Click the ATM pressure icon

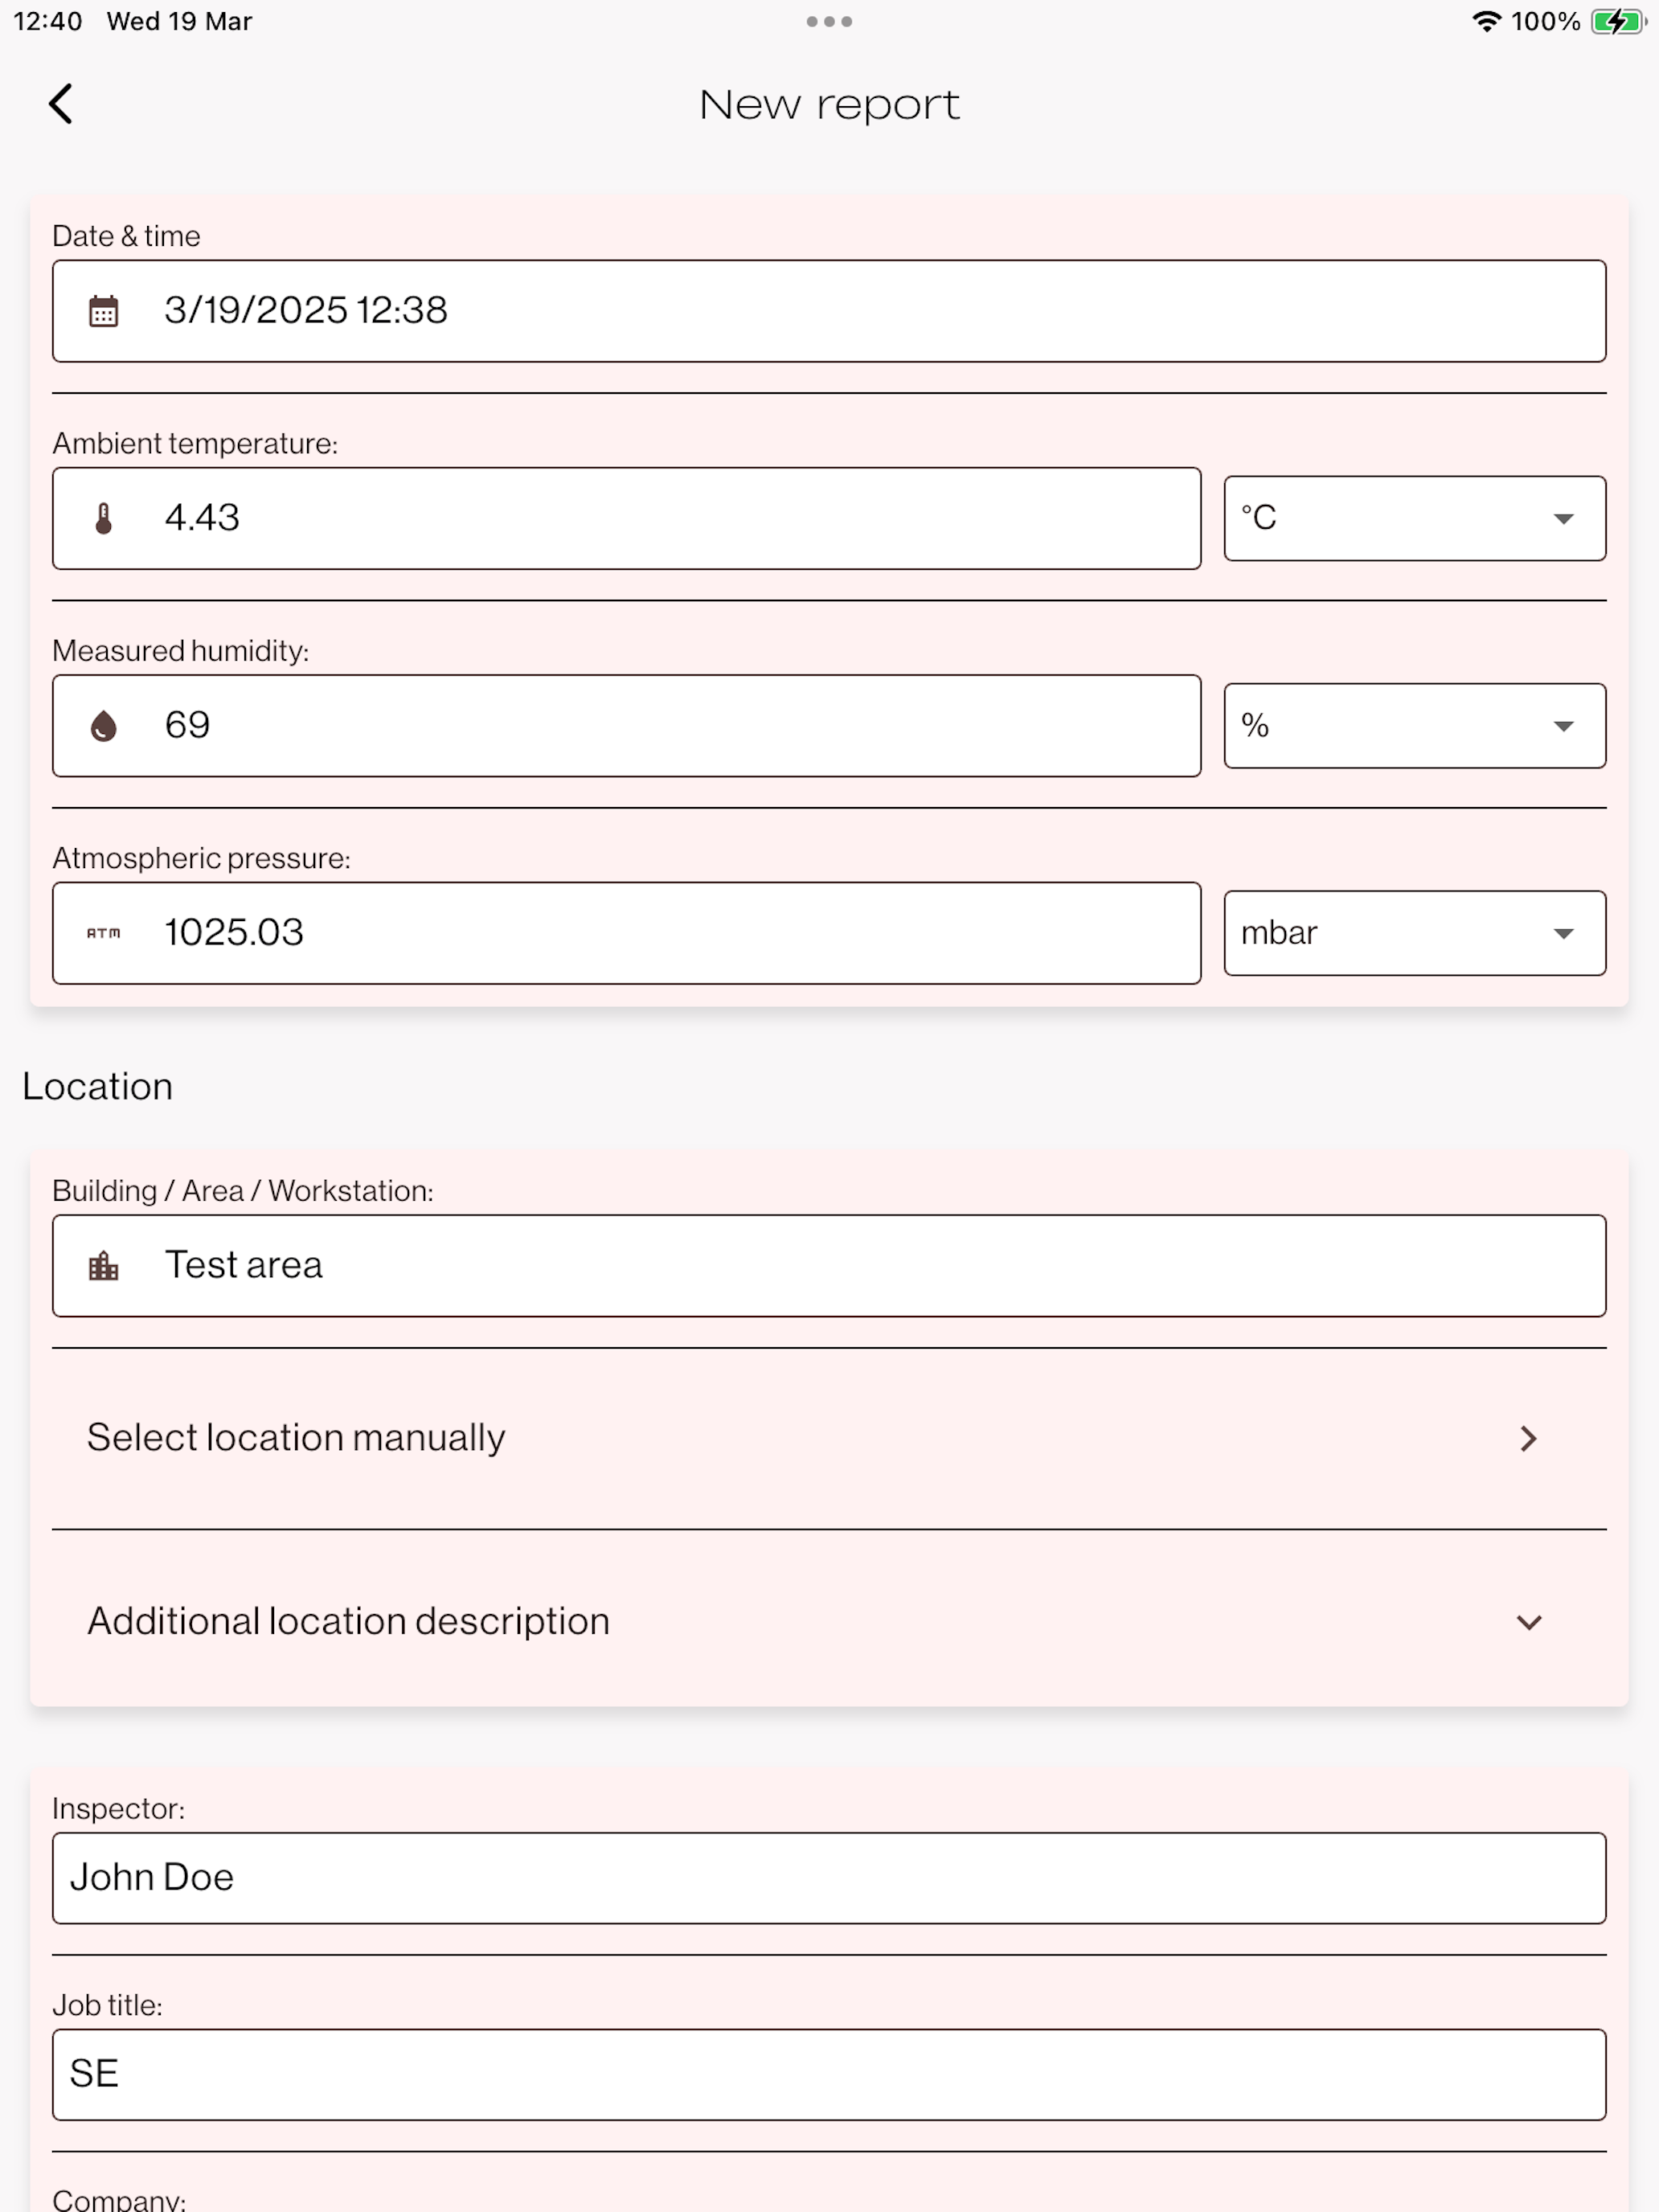tap(104, 933)
